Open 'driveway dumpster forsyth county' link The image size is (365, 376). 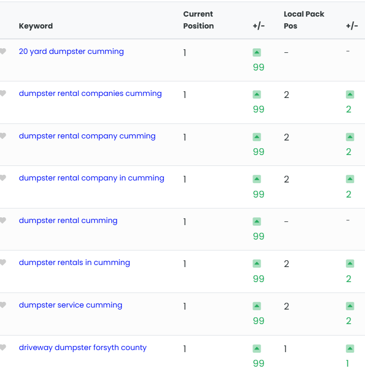tap(82, 347)
